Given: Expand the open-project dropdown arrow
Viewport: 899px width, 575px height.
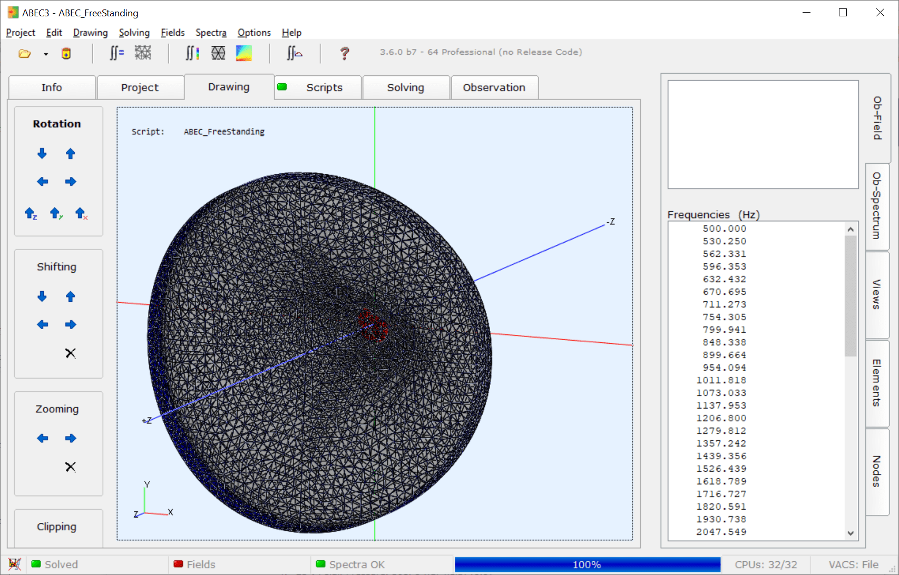Looking at the screenshot, I should click(x=46, y=54).
